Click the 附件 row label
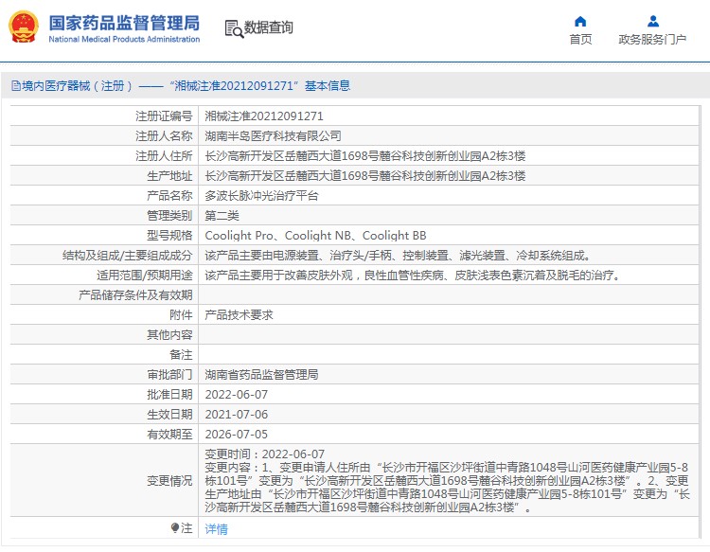Screen dimensions: 710x552 point(181,315)
